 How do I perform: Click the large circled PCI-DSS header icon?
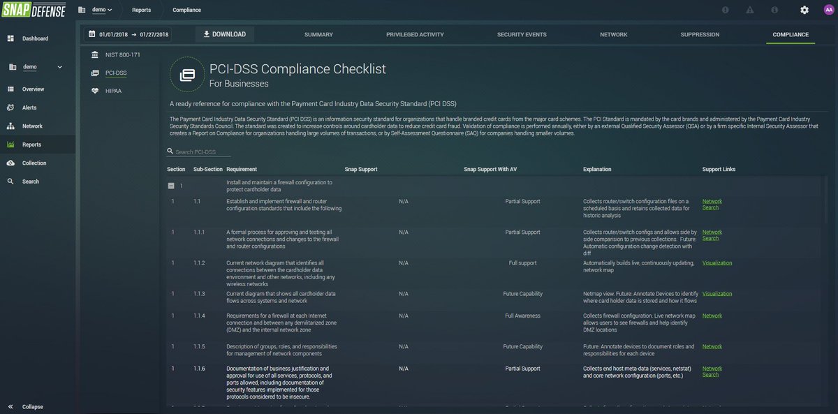[187, 75]
